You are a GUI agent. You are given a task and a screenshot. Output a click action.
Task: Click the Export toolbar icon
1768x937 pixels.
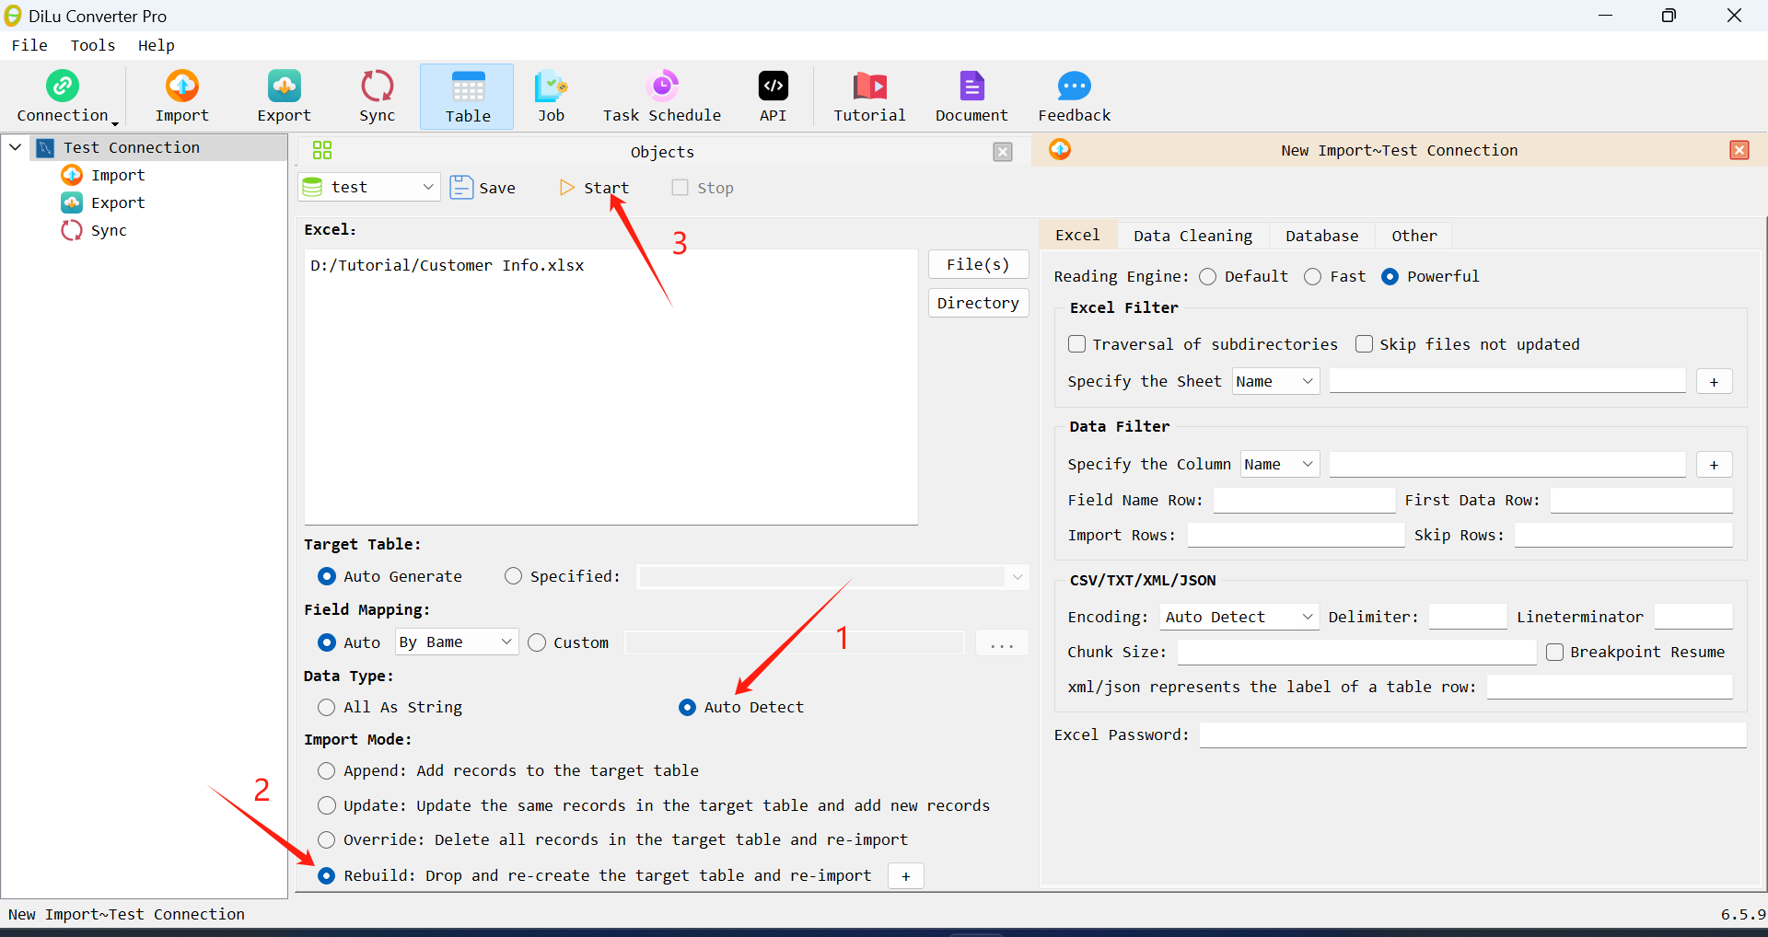pos(284,86)
